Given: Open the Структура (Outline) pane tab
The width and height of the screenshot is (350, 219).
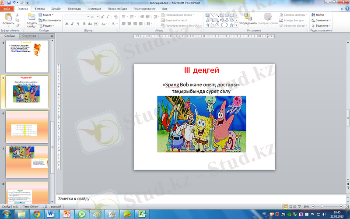Looking at the screenshot, I should [x=29, y=35].
